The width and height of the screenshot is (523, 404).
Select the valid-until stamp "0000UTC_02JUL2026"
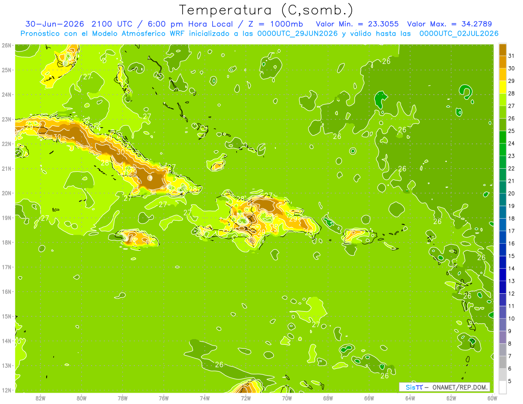tap(459, 34)
